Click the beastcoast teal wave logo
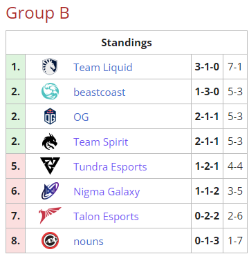The width and height of the screenshot is (249, 254). (50, 91)
